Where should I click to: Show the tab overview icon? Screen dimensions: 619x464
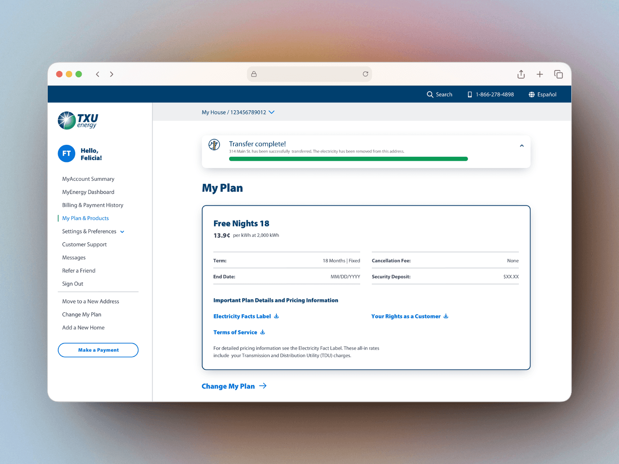[558, 74]
